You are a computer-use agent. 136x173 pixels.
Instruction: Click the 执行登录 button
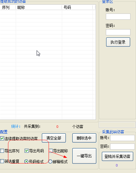(118, 42)
